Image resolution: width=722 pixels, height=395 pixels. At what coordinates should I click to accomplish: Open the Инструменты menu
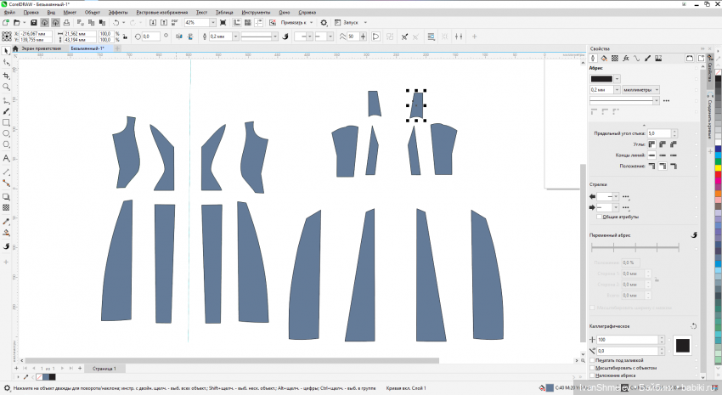(256, 13)
